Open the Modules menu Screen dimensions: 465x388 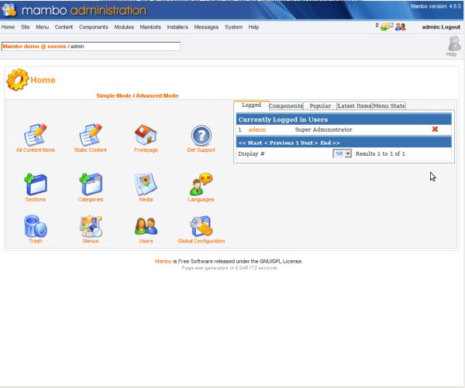pos(124,27)
